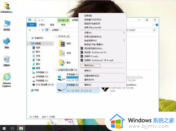Click 此电脑 in the address bar

[55, 30]
